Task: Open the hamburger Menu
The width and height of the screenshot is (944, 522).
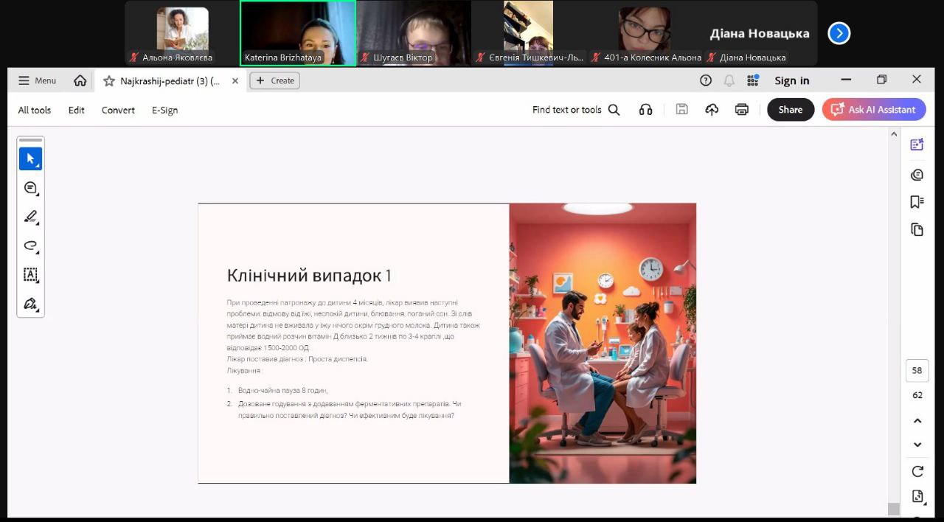Action: point(37,81)
